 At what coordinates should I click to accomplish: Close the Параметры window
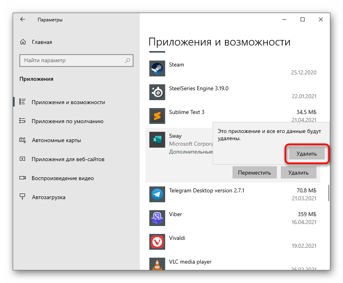point(321,19)
